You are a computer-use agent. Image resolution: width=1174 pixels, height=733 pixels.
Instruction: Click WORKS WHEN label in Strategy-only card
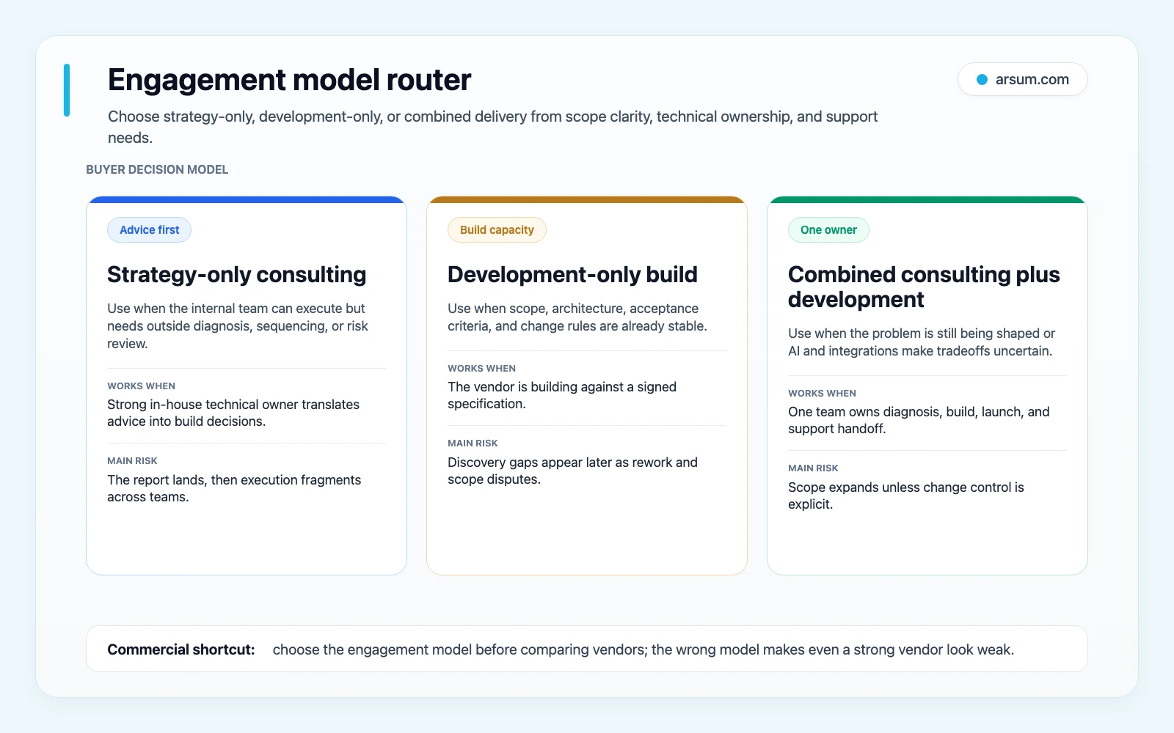pyautogui.click(x=141, y=386)
